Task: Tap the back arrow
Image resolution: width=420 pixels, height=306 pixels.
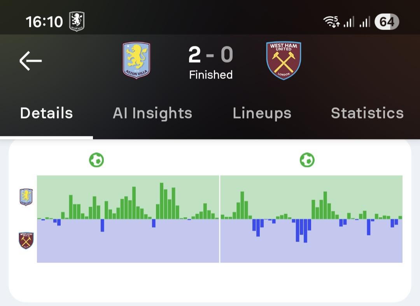Action: 30,61
